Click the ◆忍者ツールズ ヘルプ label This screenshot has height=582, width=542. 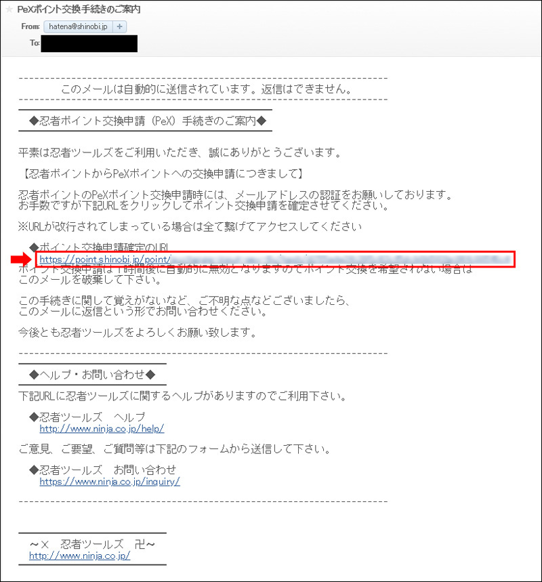[87, 417]
